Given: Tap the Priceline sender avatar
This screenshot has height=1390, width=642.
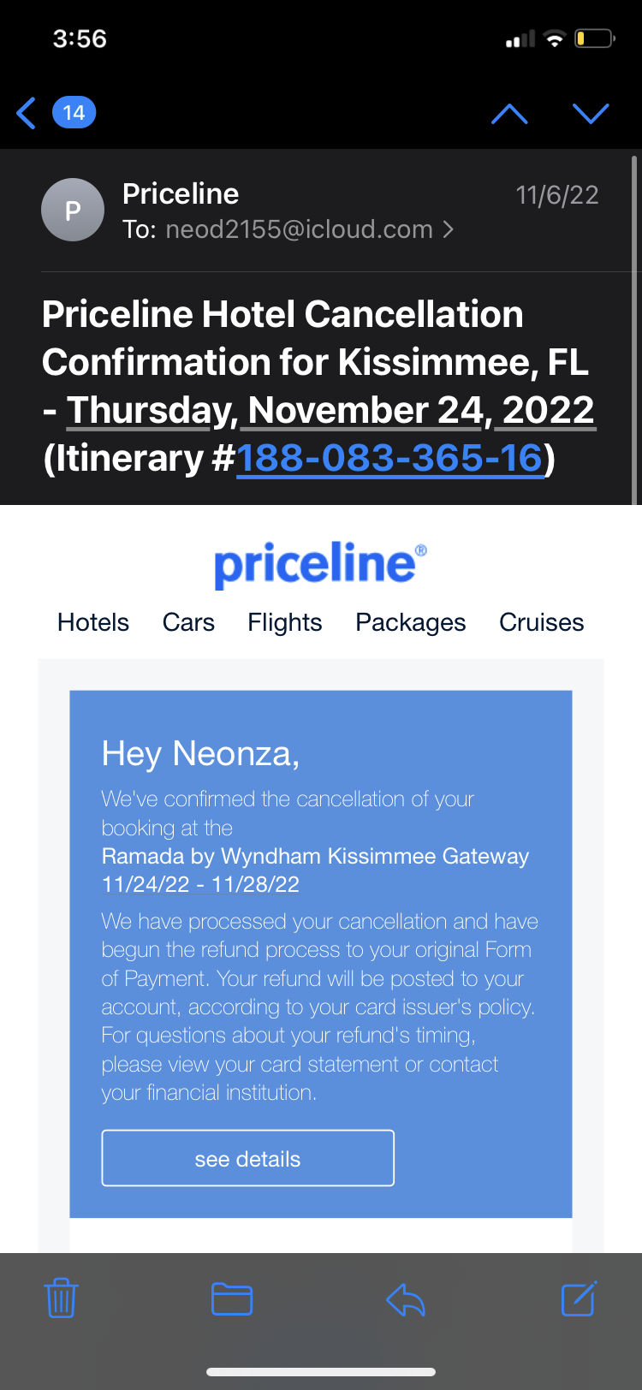Looking at the screenshot, I should (x=73, y=210).
